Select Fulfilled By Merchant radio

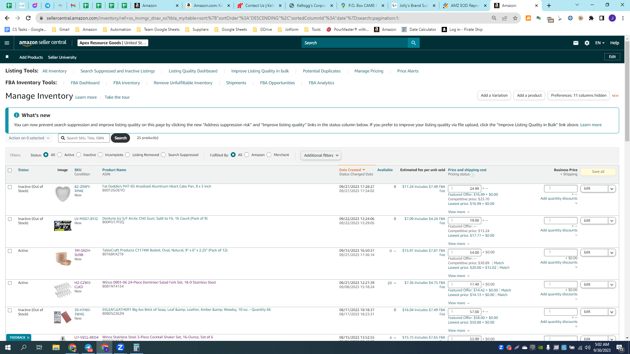tap(269, 155)
